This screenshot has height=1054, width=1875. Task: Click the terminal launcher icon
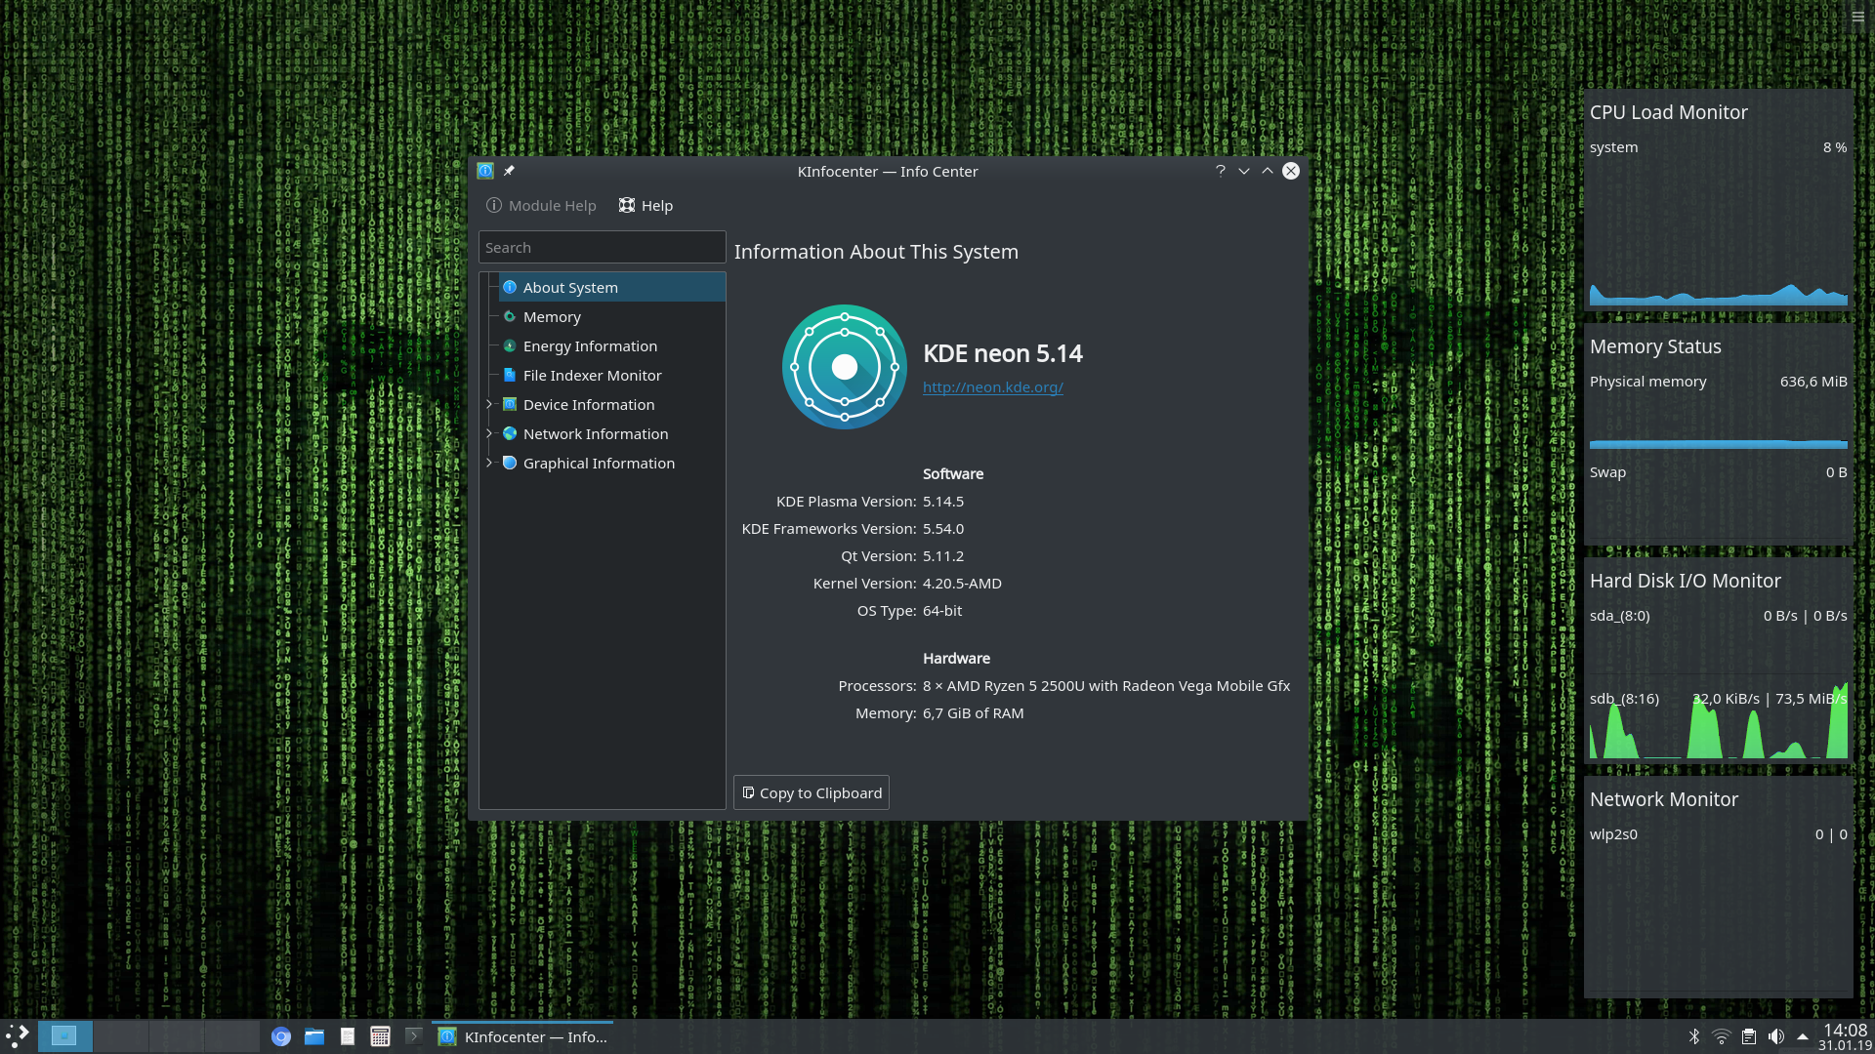413,1036
